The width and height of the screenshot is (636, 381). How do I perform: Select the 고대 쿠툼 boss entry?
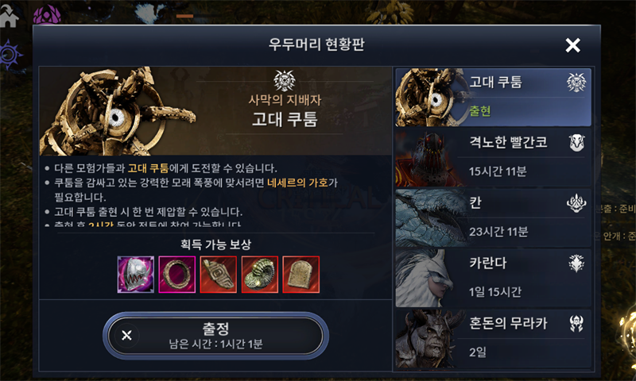click(493, 97)
